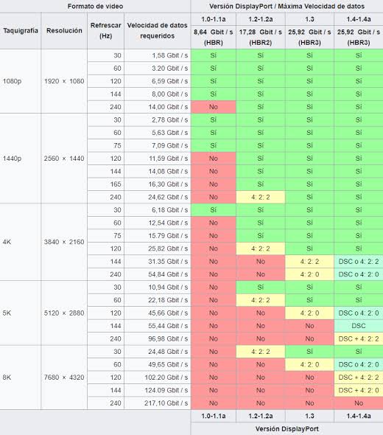Screen dimensions: 383x435
Task: Click the "24,62 Gbit / s" data rate
Action: click(x=168, y=197)
